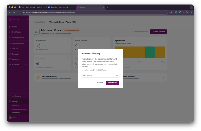Open the browser extensions puzzle icon
Image resolution: width=201 pixels, height=131 pixels.
[x=180, y=13]
